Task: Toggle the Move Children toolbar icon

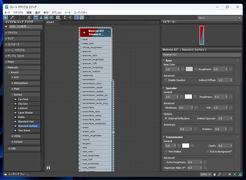Action: (36, 17)
